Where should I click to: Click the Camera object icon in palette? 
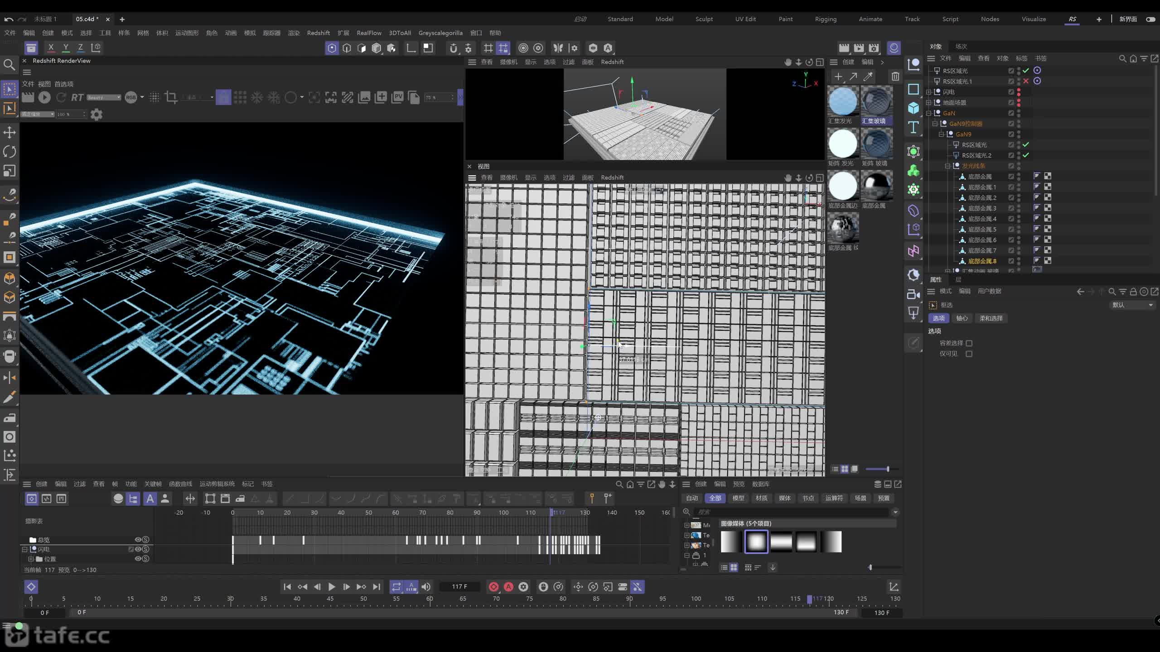click(913, 294)
